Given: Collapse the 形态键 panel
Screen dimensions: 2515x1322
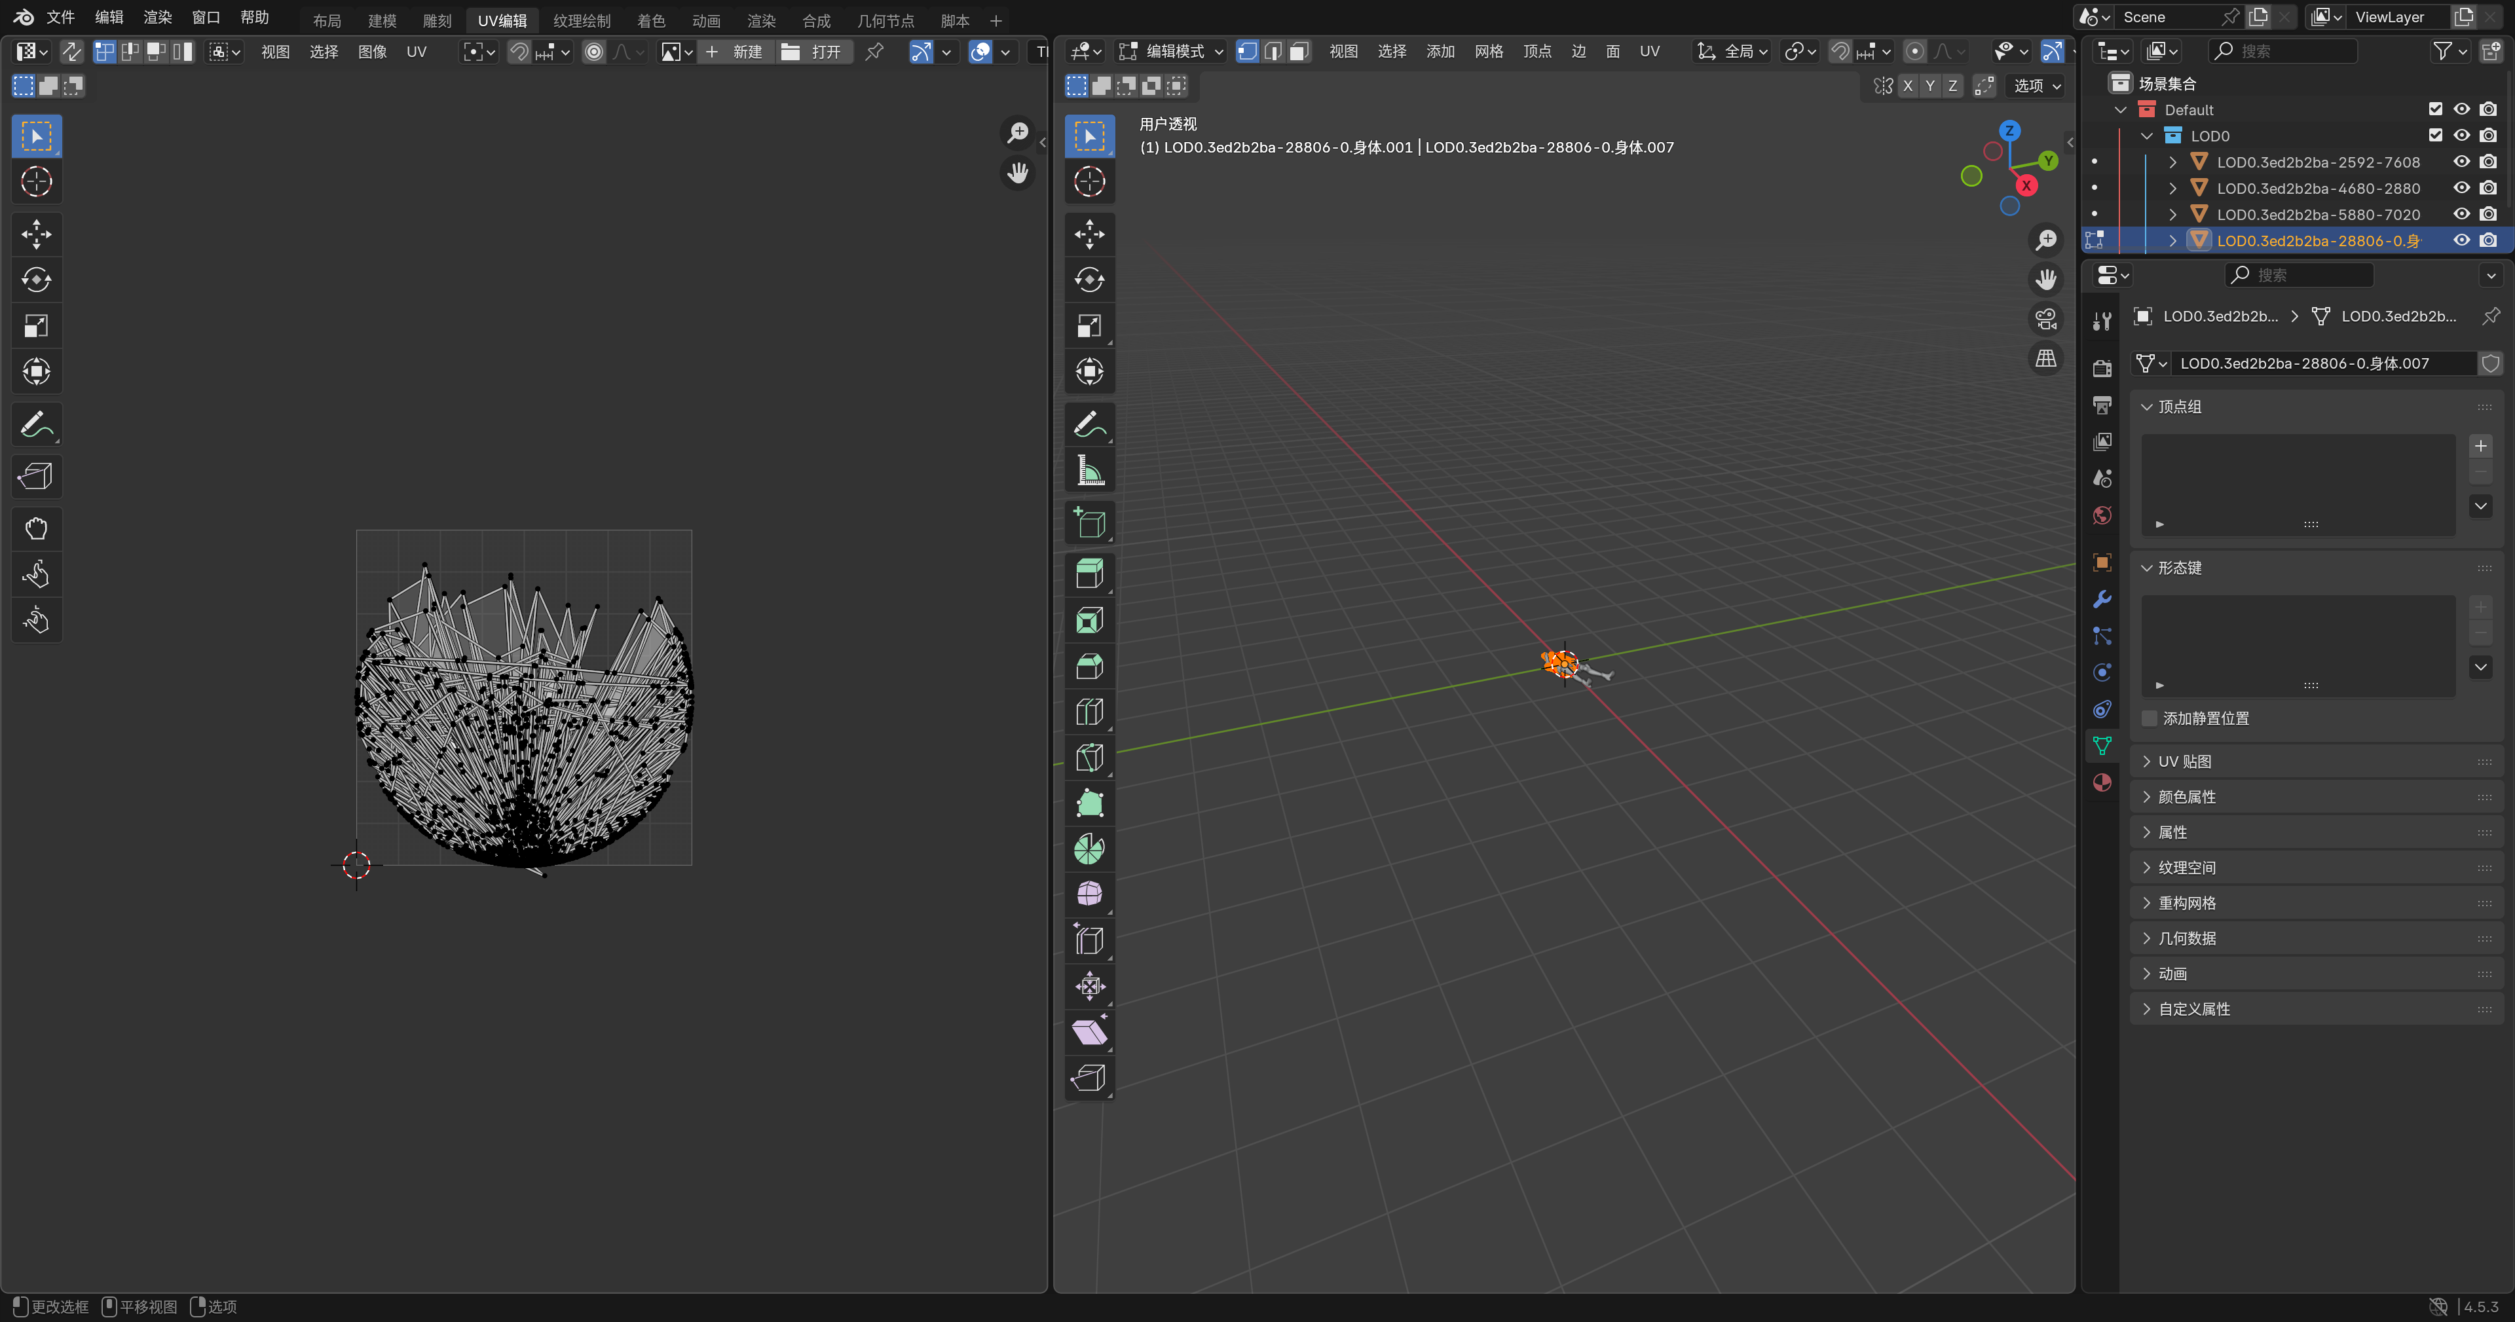Looking at the screenshot, I should (x=2147, y=568).
